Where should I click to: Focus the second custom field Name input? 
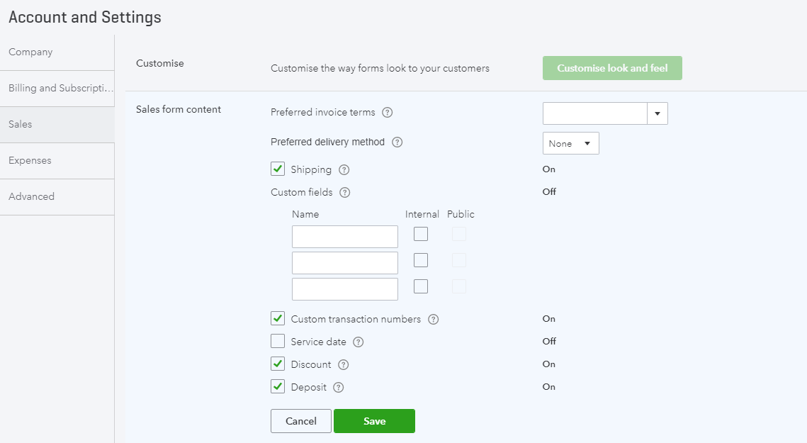[345, 263]
